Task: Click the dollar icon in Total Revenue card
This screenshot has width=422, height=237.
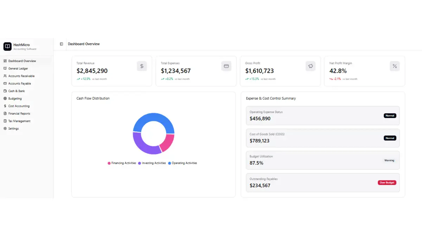Action: 142,66
